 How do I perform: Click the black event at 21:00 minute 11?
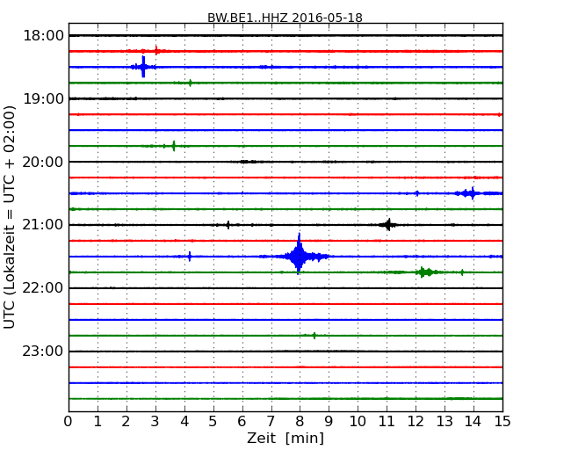[x=388, y=224]
